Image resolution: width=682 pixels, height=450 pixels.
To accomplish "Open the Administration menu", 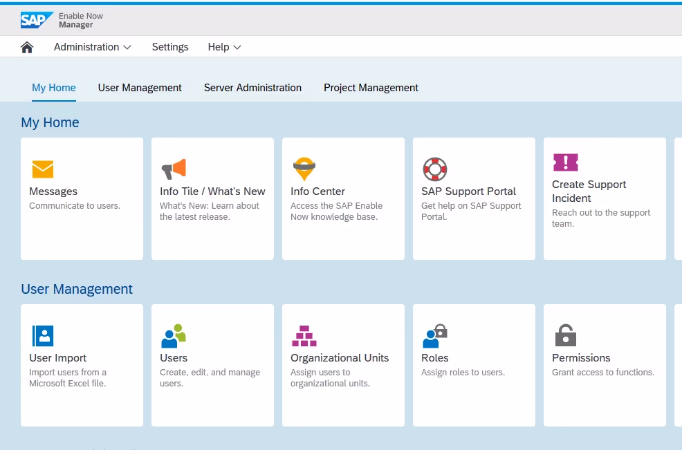I will 92,47.
